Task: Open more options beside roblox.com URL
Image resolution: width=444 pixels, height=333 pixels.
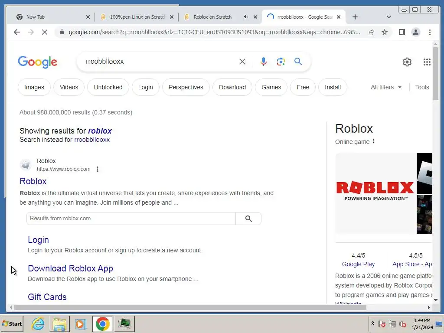Action: tap(98, 169)
